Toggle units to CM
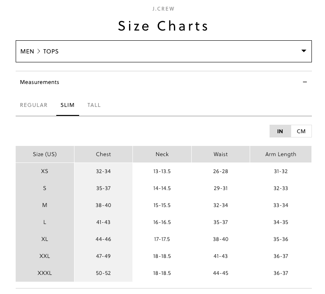 301,132
